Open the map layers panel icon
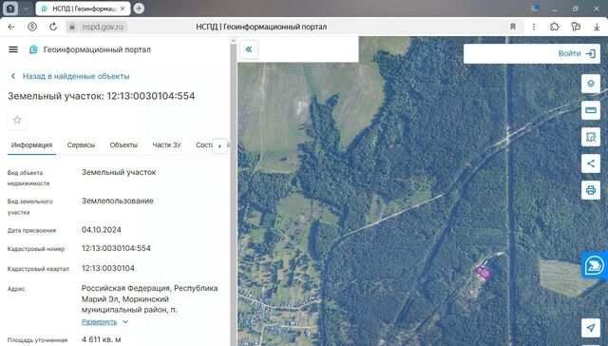The width and height of the screenshot is (608, 346). click(591, 84)
